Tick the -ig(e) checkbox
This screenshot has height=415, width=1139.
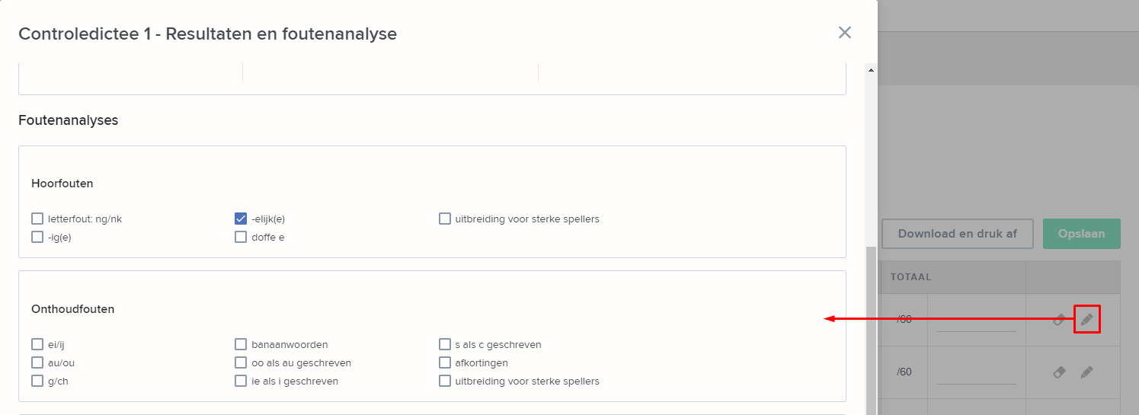[37, 237]
